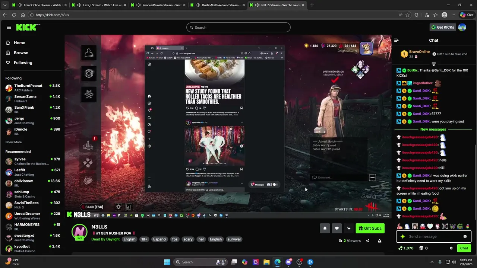477x268 pixels.
Task: Switch to the PrincessPamela Stream tab
Action: pos(158,5)
